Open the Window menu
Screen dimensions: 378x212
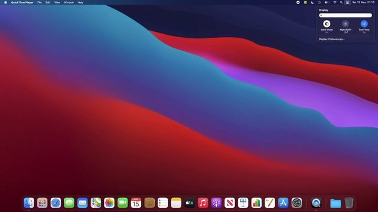click(x=69, y=2)
